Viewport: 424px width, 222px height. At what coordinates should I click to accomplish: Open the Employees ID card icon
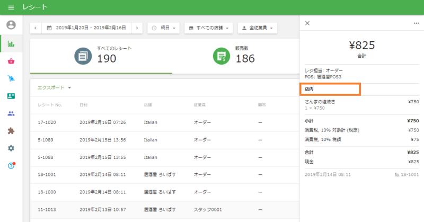click(11, 96)
